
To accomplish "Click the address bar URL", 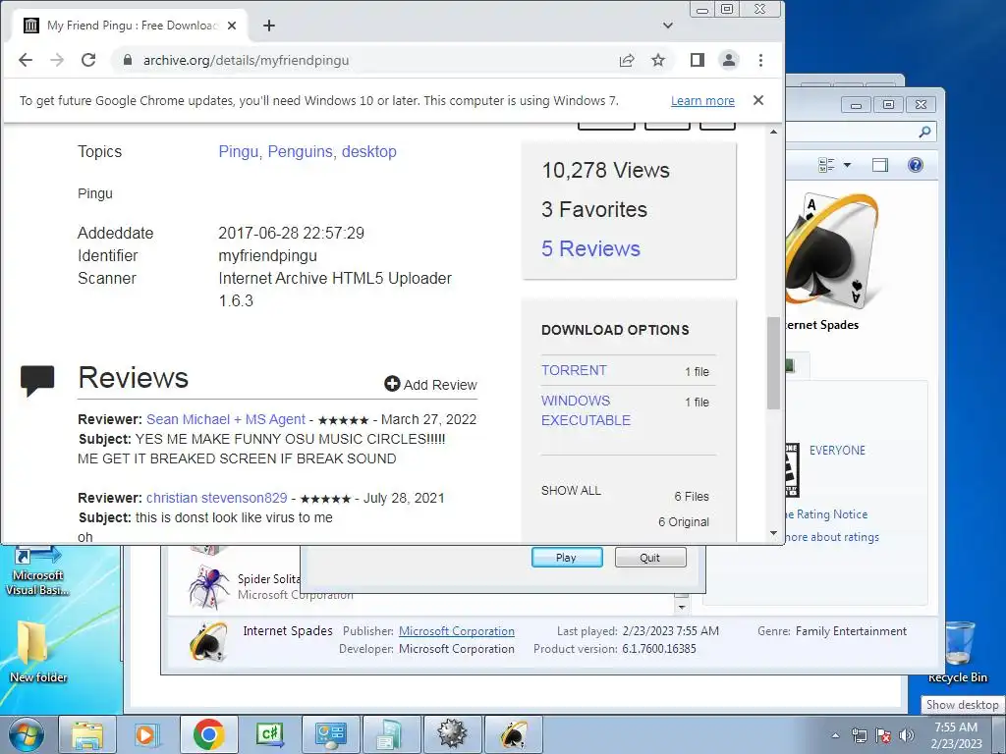I will [247, 60].
